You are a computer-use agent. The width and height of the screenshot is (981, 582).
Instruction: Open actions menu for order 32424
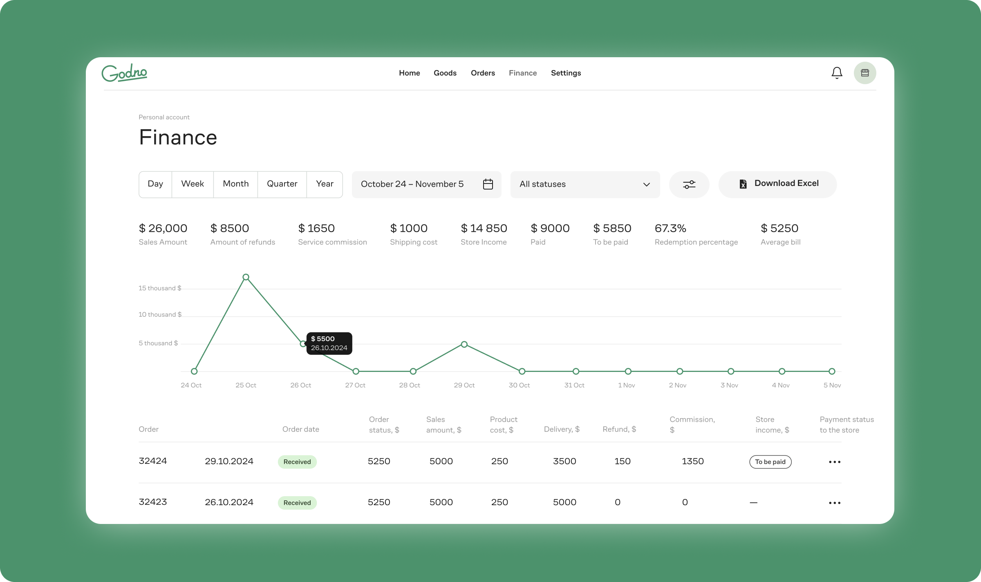(834, 461)
